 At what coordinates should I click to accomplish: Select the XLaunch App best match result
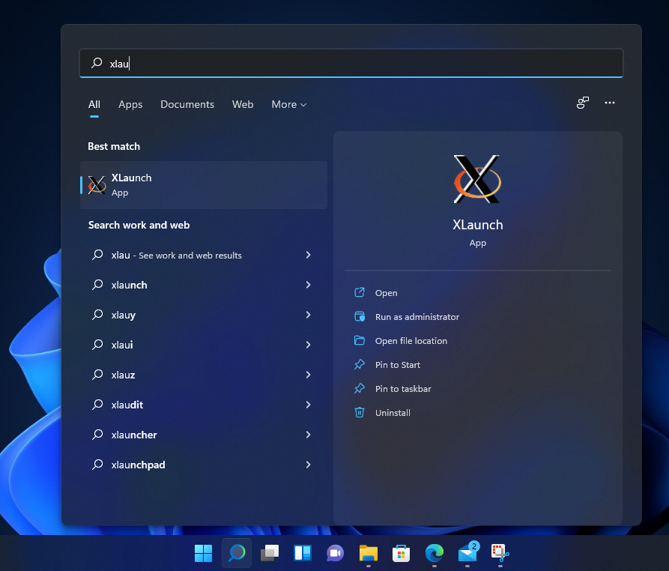tap(204, 185)
